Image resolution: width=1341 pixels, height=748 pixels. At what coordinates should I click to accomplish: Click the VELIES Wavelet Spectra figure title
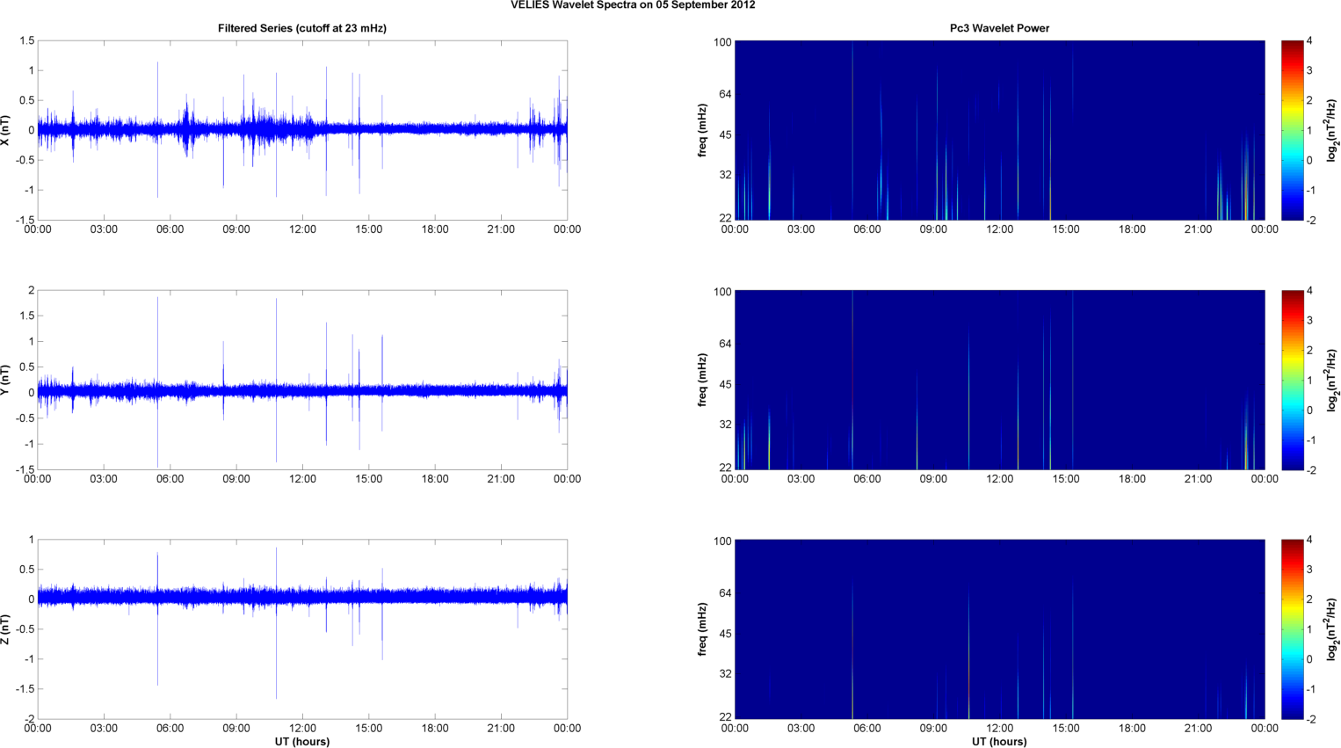(633, 5)
